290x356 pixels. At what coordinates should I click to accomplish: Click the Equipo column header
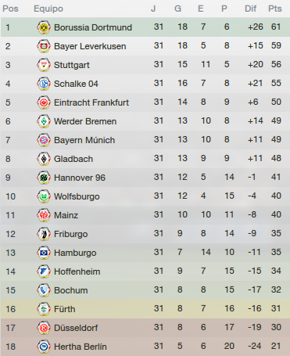click(x=48, y=9)
